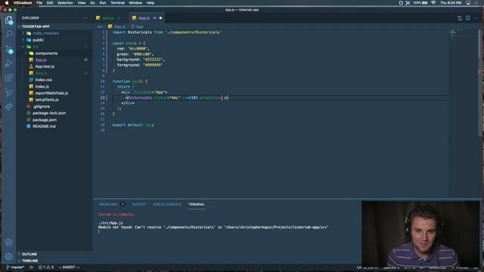Open the Search view in activity bar
The height and width of the screenshot is (272, 484).
8,34
